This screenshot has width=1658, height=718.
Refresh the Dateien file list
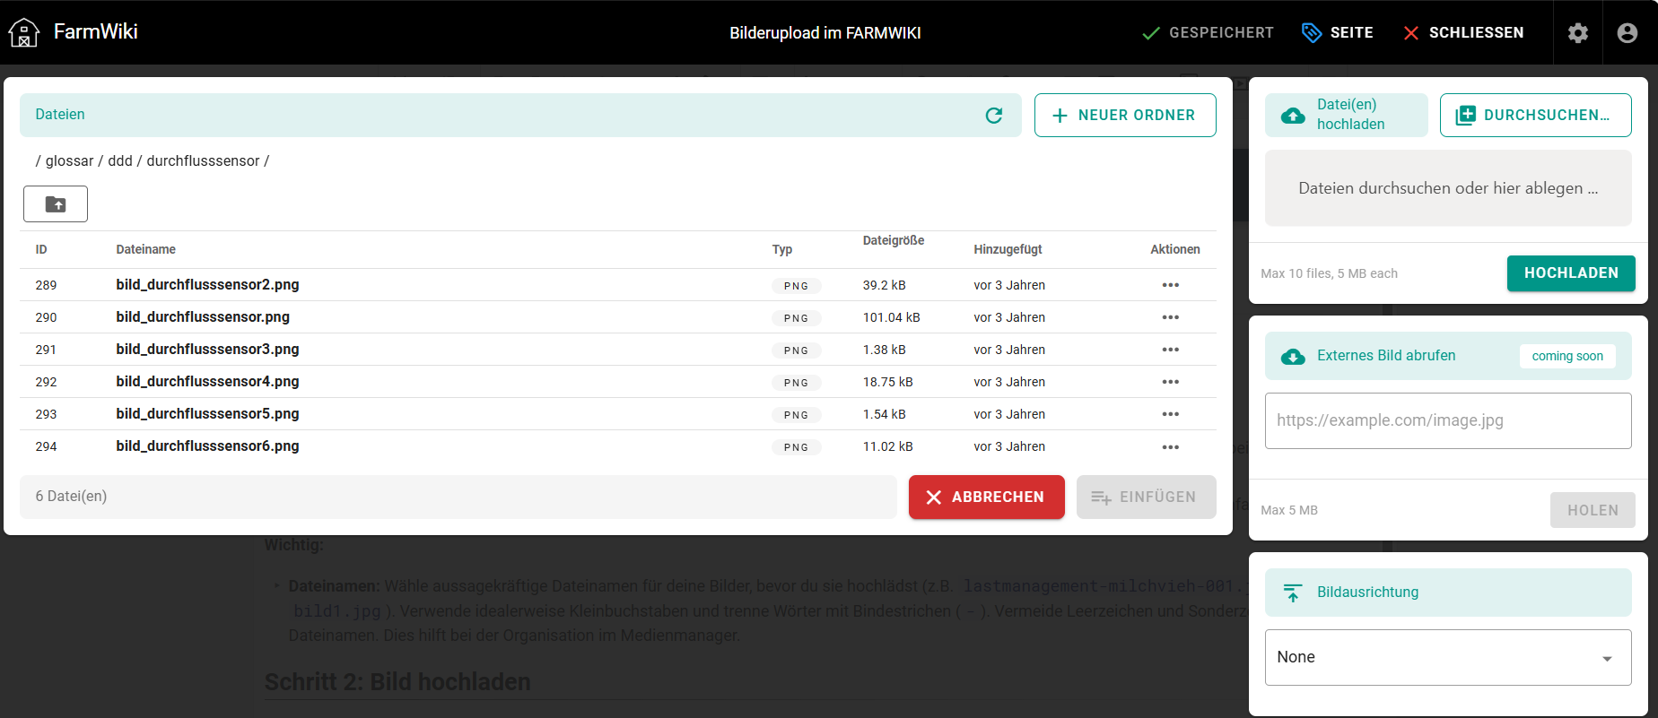[993, 116]
